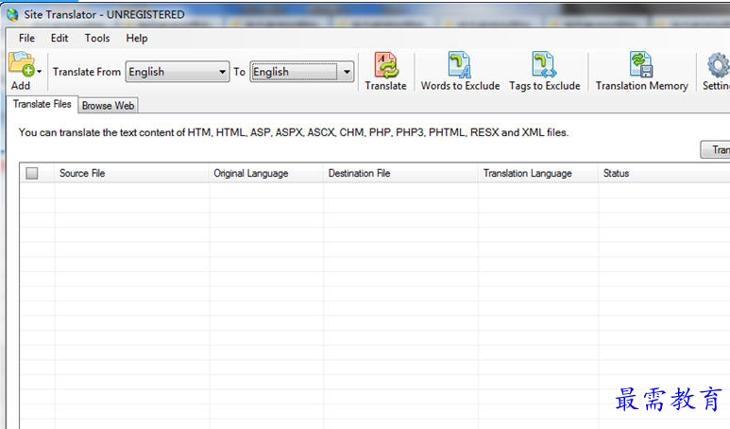Open the Edit menu
The image size is (730, 429).
(x=59, y=38)
